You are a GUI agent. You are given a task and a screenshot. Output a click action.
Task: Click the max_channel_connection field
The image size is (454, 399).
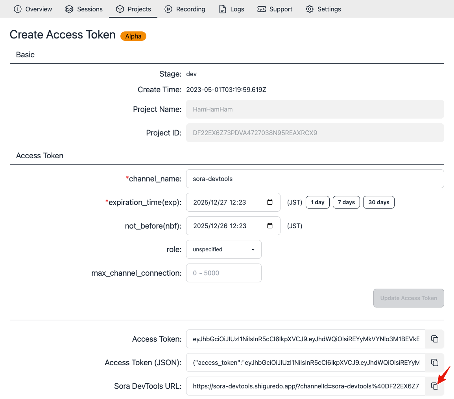224,273
